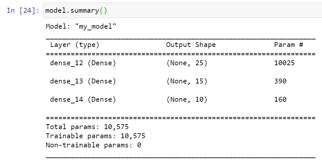
Task: Click the Layer (type) column header
Action: click(x=74, y=45)
